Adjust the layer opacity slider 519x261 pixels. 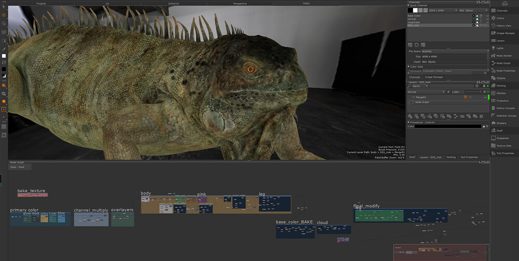(473, 92)
